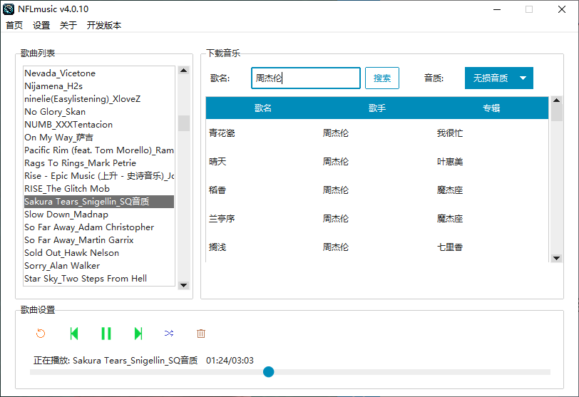
Task: Select Nijamena_H2s in song list
Action: [99, 86]
